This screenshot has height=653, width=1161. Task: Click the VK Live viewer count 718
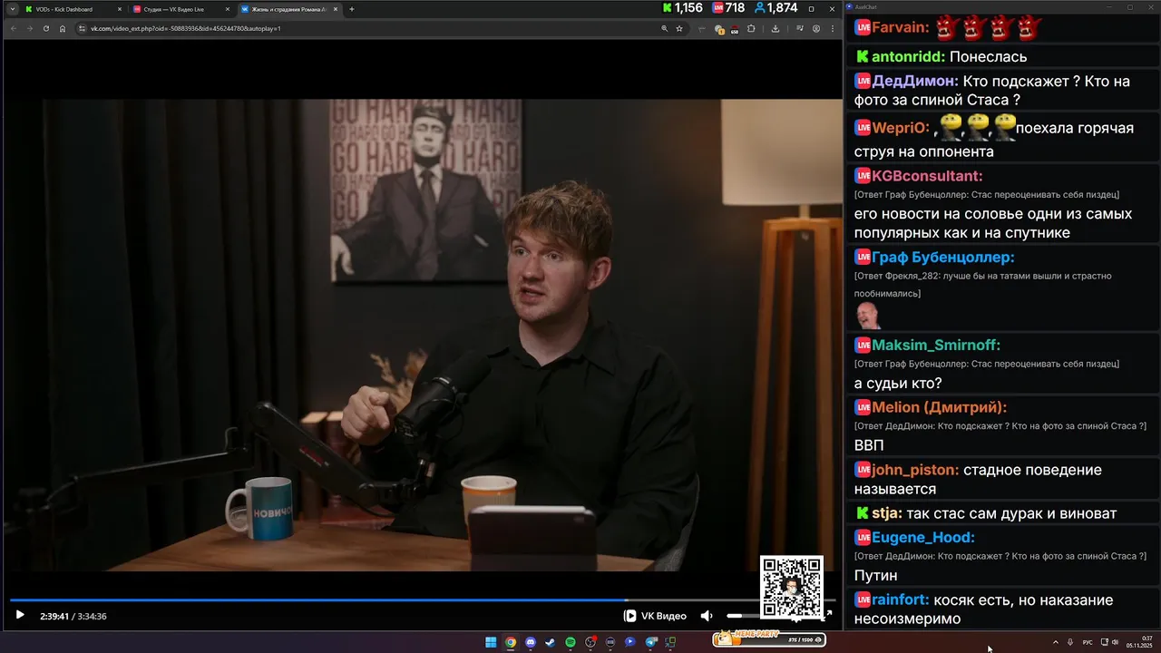click(x=728, y=8)
